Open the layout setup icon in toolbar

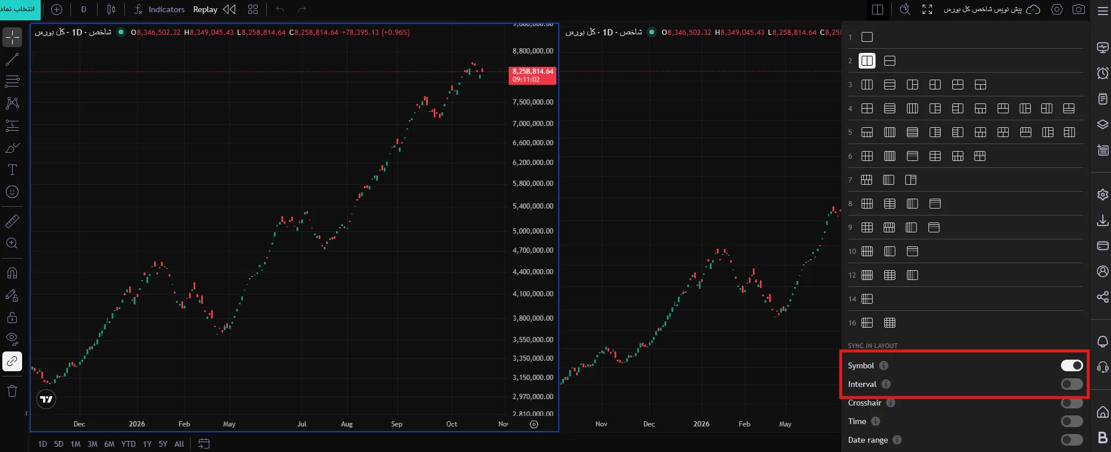(878, 9)
